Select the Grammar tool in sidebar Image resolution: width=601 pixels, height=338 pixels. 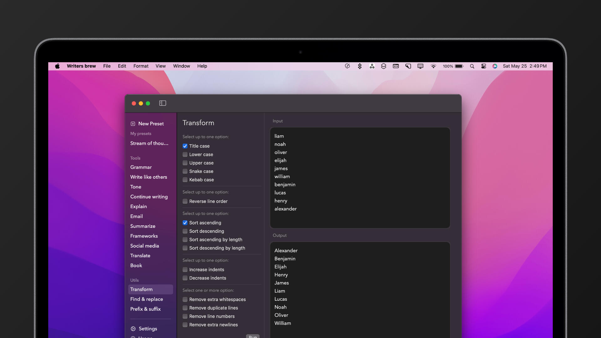(x=141, y=167)
